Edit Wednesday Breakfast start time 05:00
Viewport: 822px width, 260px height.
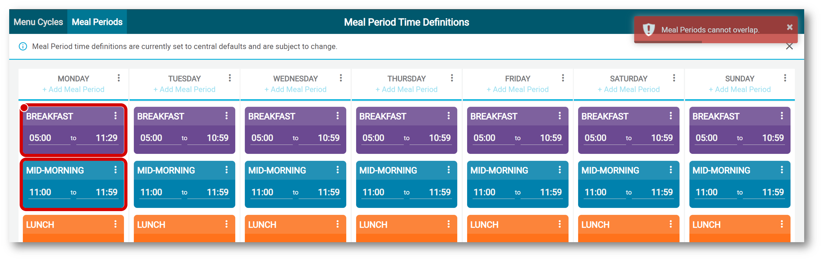click(x=271, y=138)
